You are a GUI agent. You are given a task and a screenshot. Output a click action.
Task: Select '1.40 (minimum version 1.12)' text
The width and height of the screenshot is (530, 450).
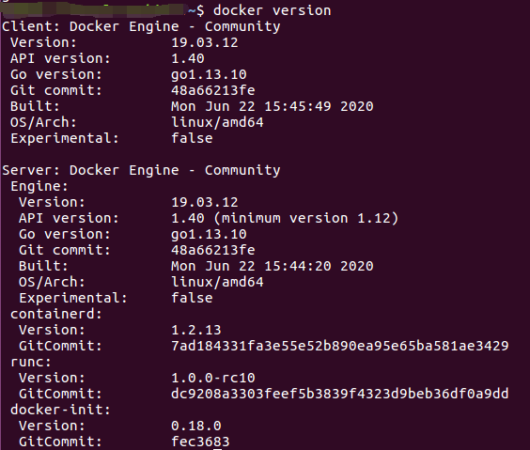tap(285, 218)
